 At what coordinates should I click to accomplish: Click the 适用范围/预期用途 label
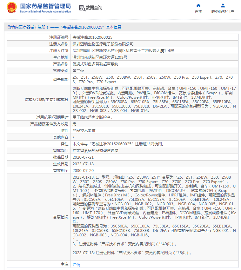point(52,117)
